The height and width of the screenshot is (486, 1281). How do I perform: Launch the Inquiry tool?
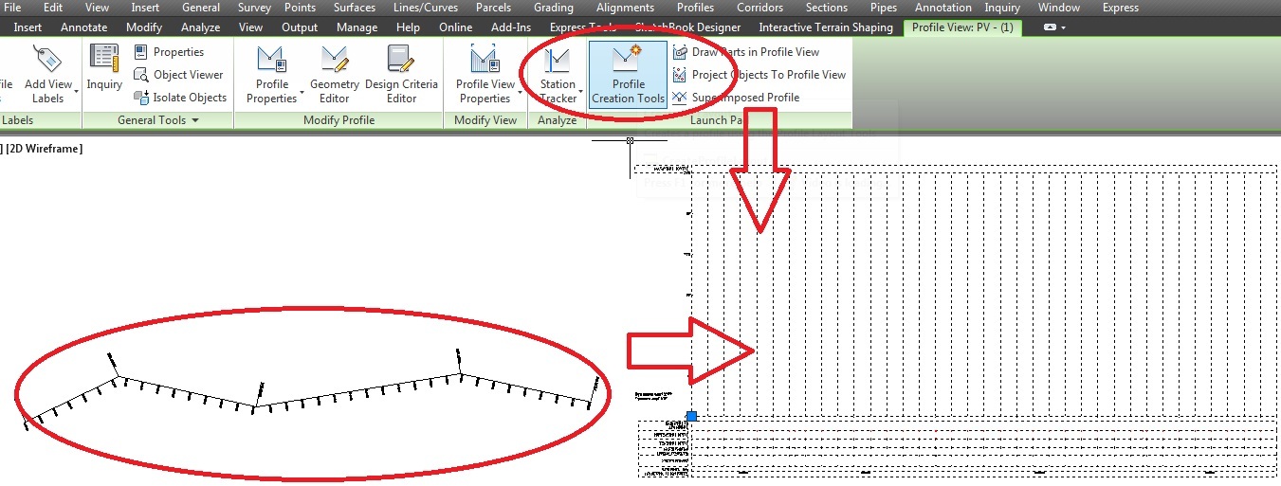(x=104, y=68)
